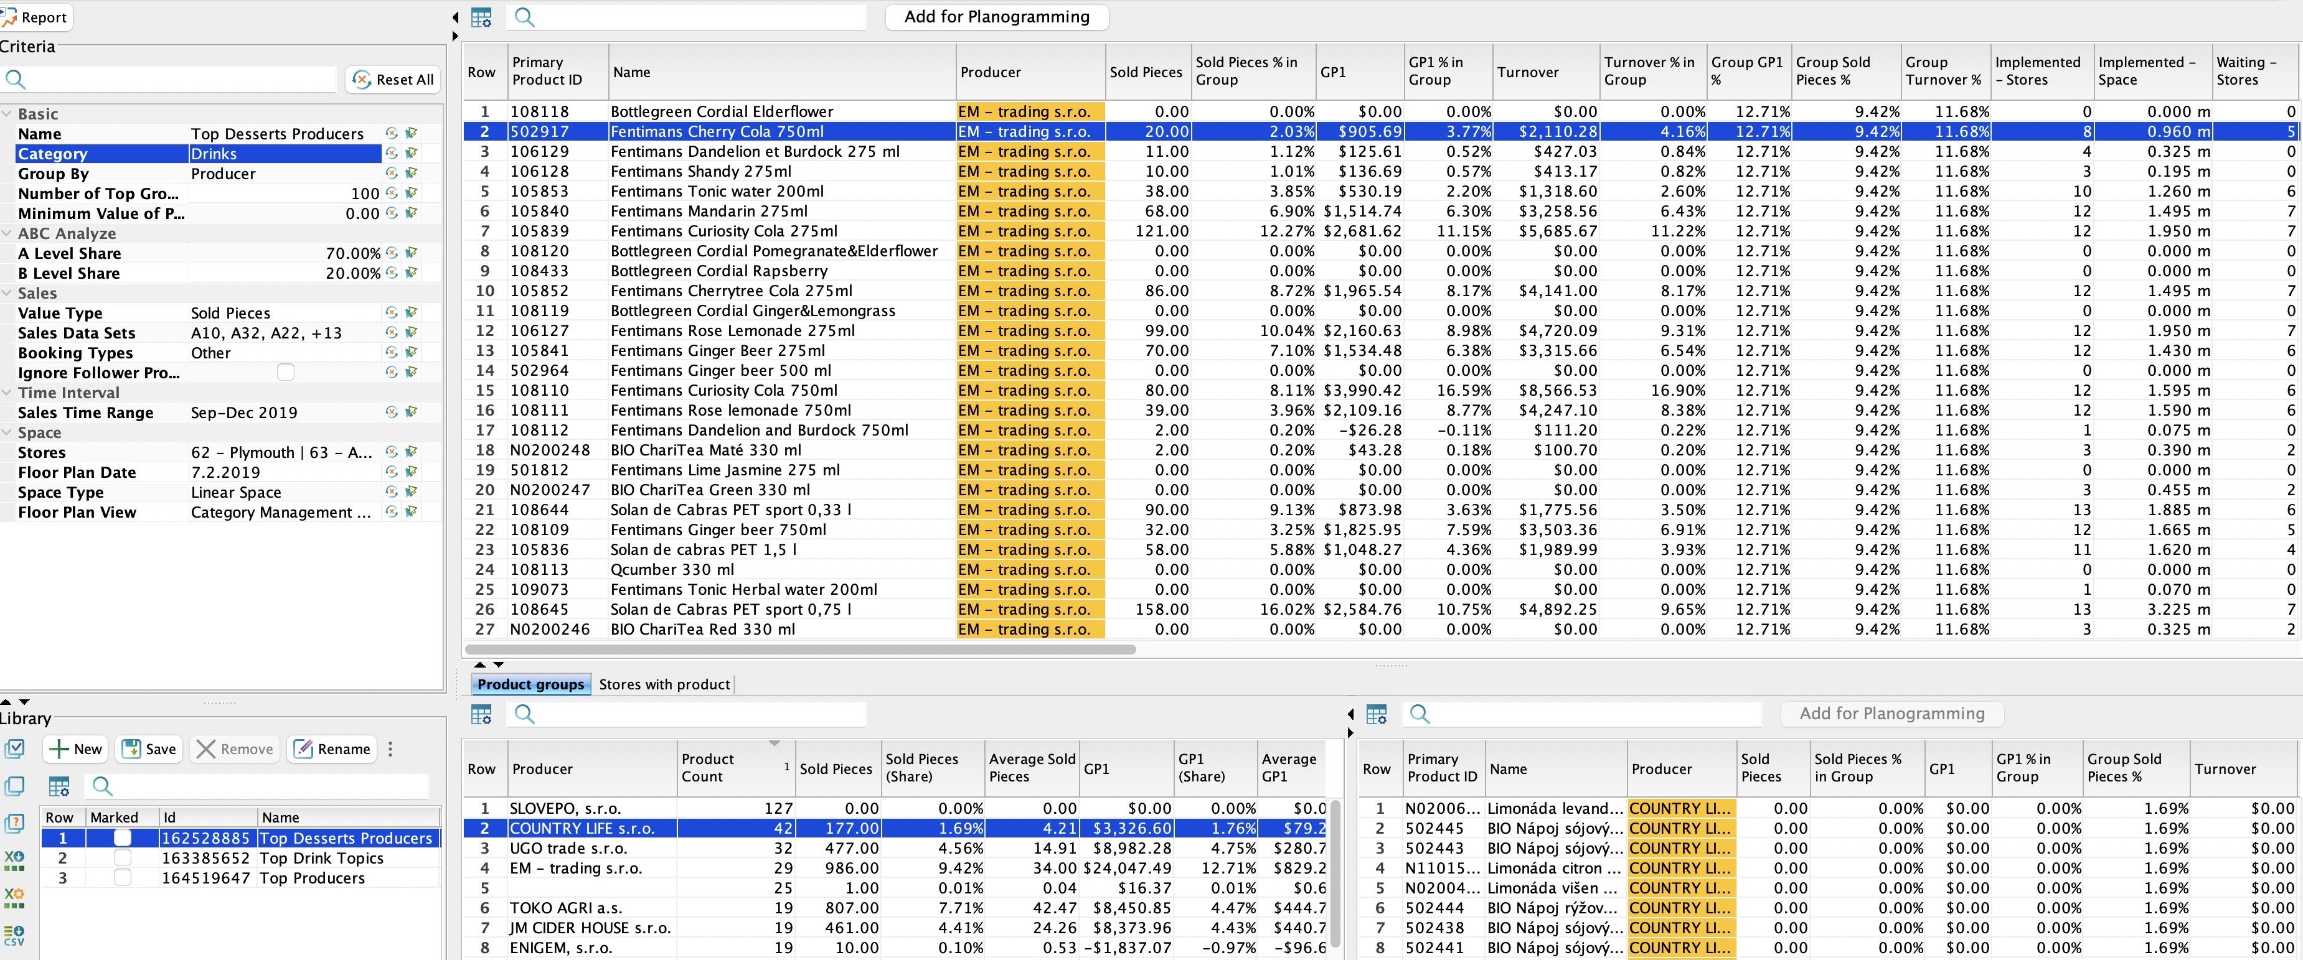Open more options dots beside Rename
2303x960 pixels.
tap(390, 748)
